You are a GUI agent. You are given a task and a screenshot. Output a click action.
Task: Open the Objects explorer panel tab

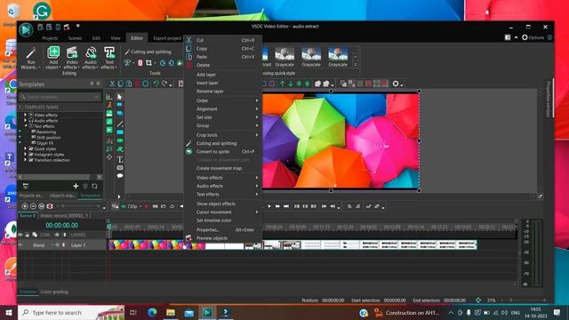(x=62, y=196)
